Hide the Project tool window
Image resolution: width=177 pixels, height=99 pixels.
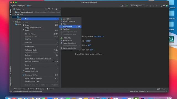[59, 9]
